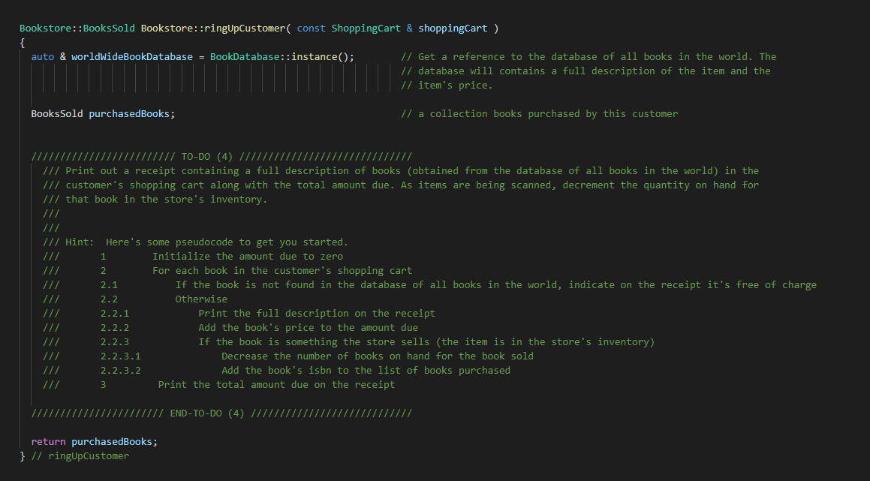Click the comment line 'database will contains a full description'
Image resolution: width=870 pixels, height=481 pixels.
(586, 71)
